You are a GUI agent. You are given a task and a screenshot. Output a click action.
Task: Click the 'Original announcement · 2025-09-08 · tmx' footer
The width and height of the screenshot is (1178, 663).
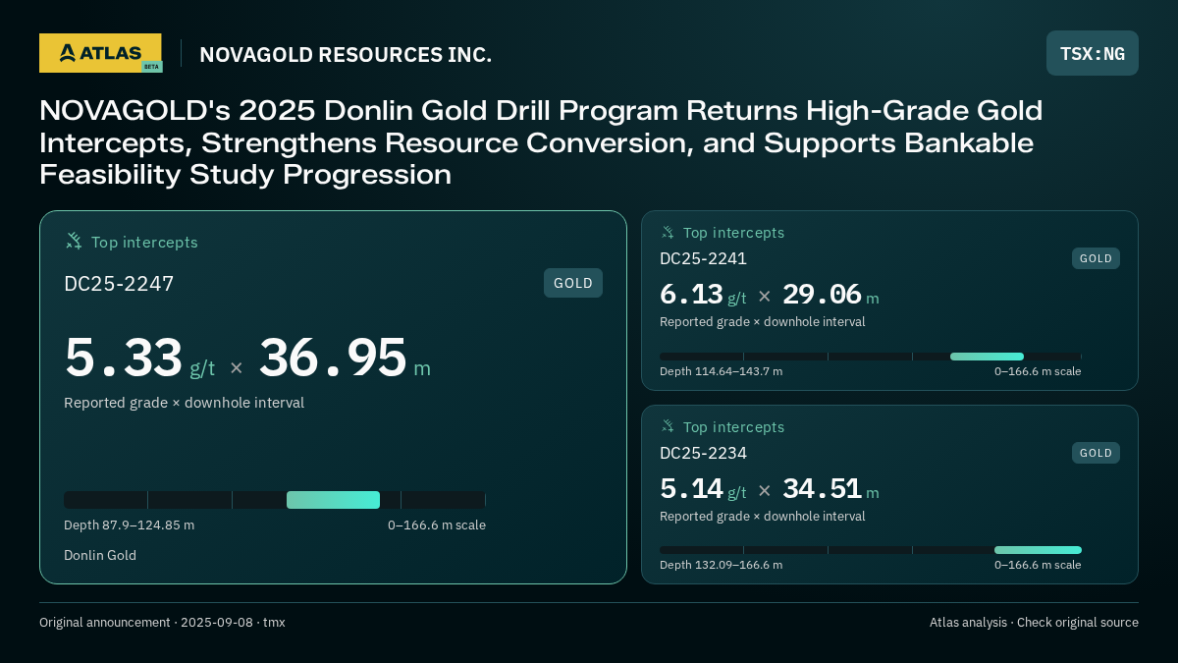(162, 623)
